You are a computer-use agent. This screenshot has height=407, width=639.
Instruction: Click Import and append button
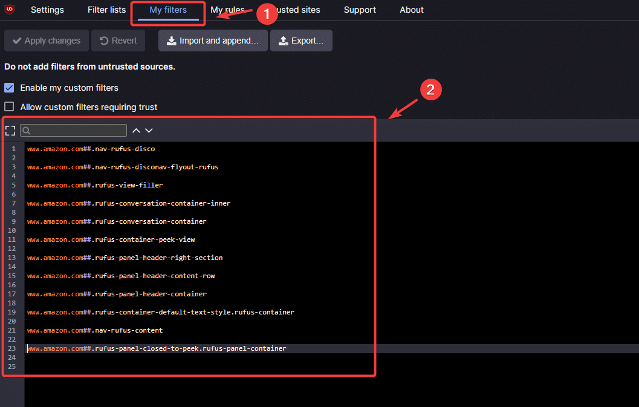pos(213,41)
